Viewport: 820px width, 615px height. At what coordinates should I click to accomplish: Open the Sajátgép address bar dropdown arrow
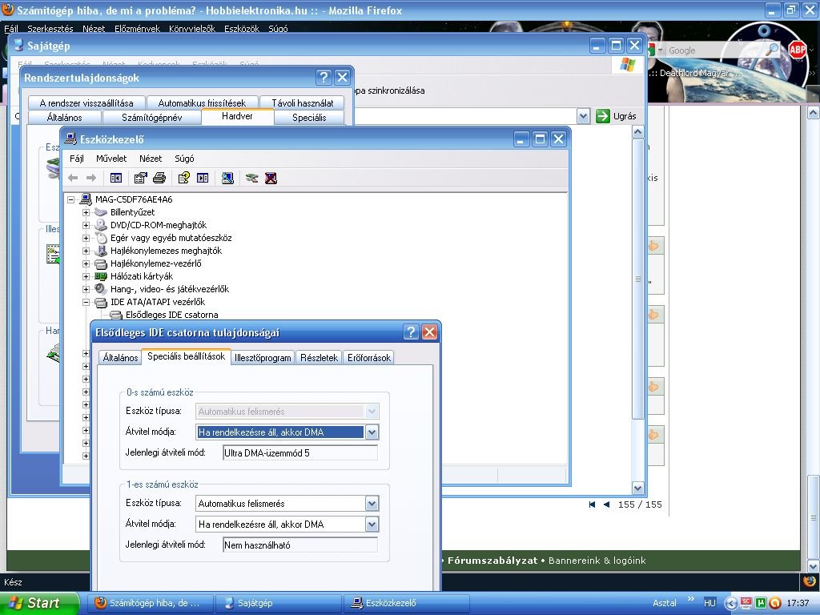click(583, 116)
